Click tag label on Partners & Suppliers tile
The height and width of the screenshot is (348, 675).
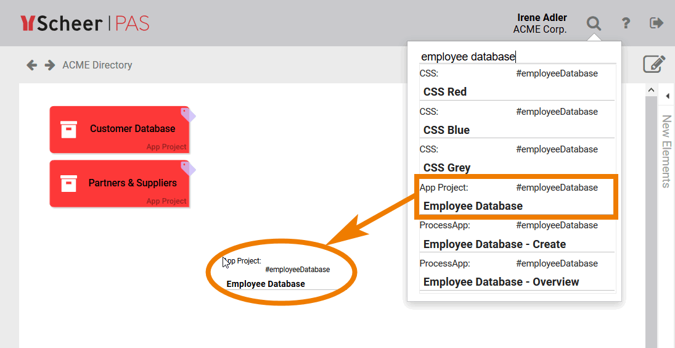pyautogui.click(x=187, y=168)
